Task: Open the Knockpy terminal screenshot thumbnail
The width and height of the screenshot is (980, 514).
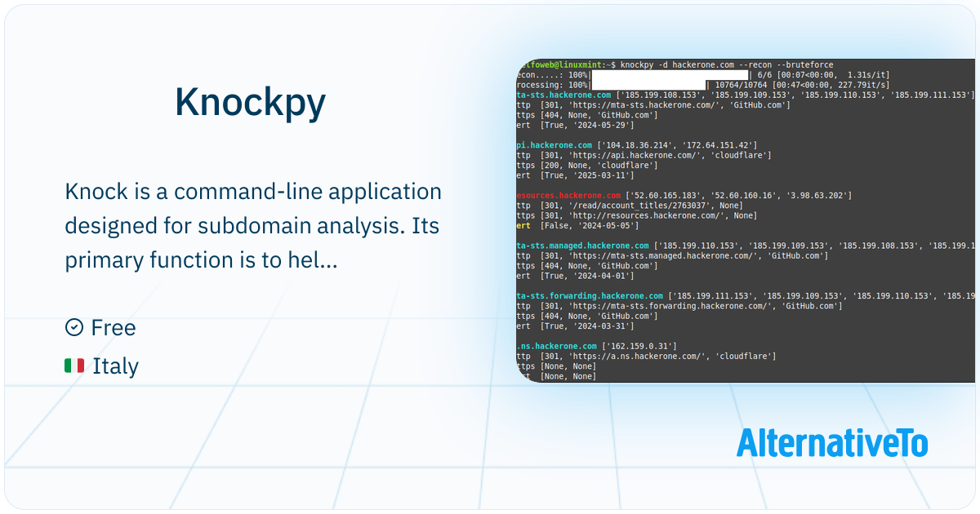Action: tap(746, 220)
